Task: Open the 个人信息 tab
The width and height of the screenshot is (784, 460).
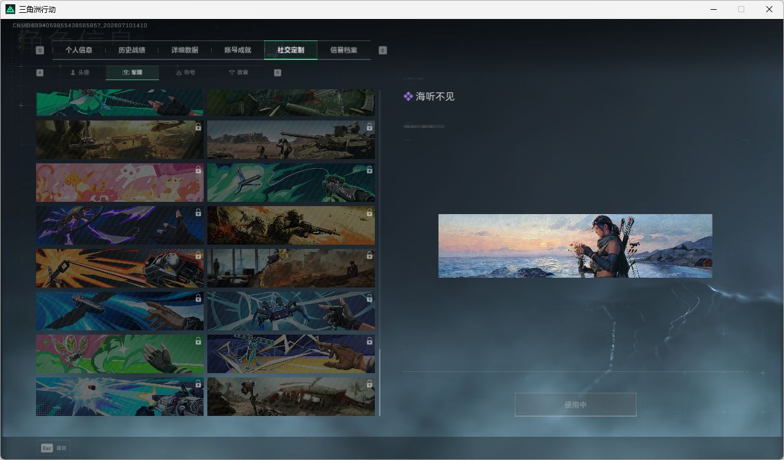Action: click(79, 50)
